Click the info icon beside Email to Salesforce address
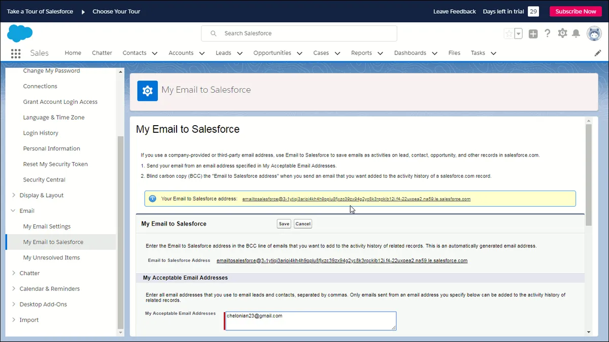The image size is (609, 342). pos(152,199)
